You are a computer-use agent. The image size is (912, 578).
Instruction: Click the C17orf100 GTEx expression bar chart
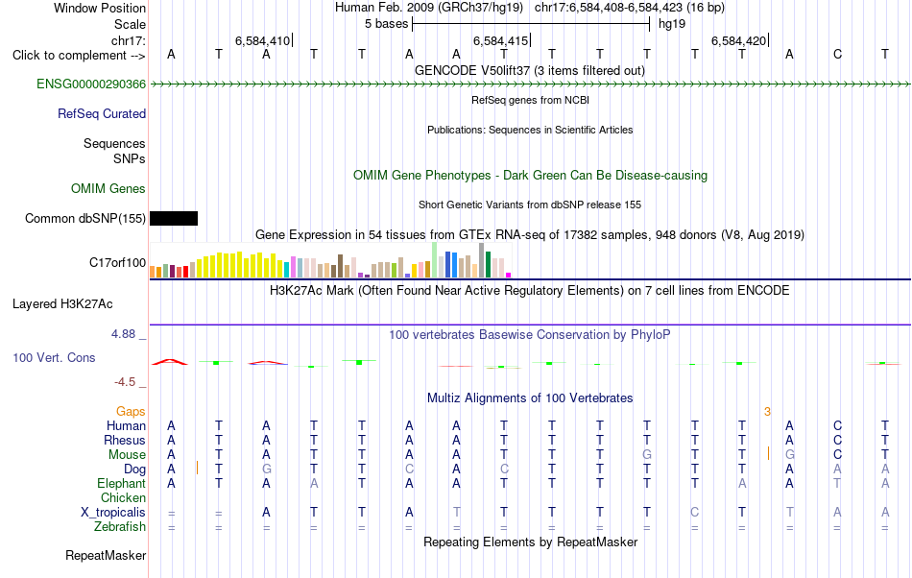pyautogui.click(x=330, y=260)
